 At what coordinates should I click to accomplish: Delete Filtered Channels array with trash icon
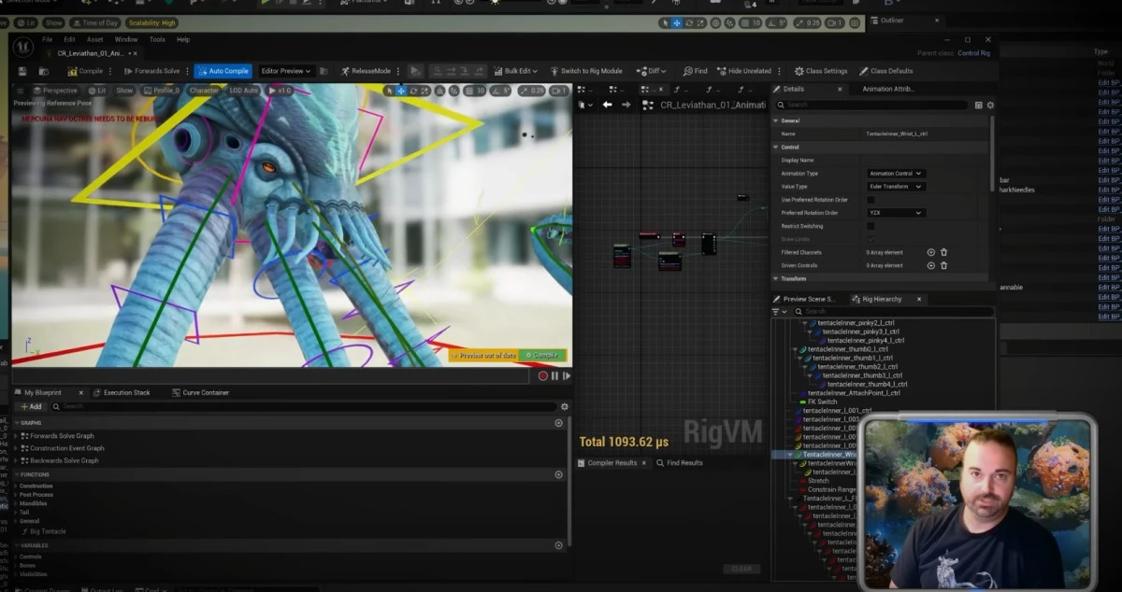coord(943,252)
